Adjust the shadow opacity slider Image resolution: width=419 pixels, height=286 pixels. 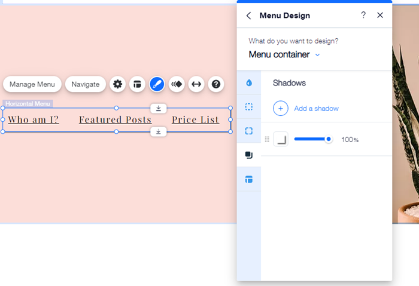(x=313, y=139)
